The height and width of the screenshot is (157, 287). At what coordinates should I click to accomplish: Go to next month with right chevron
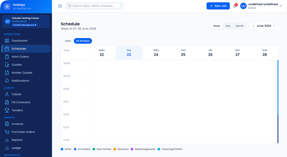pyautogui.click(x=274, y=26)
